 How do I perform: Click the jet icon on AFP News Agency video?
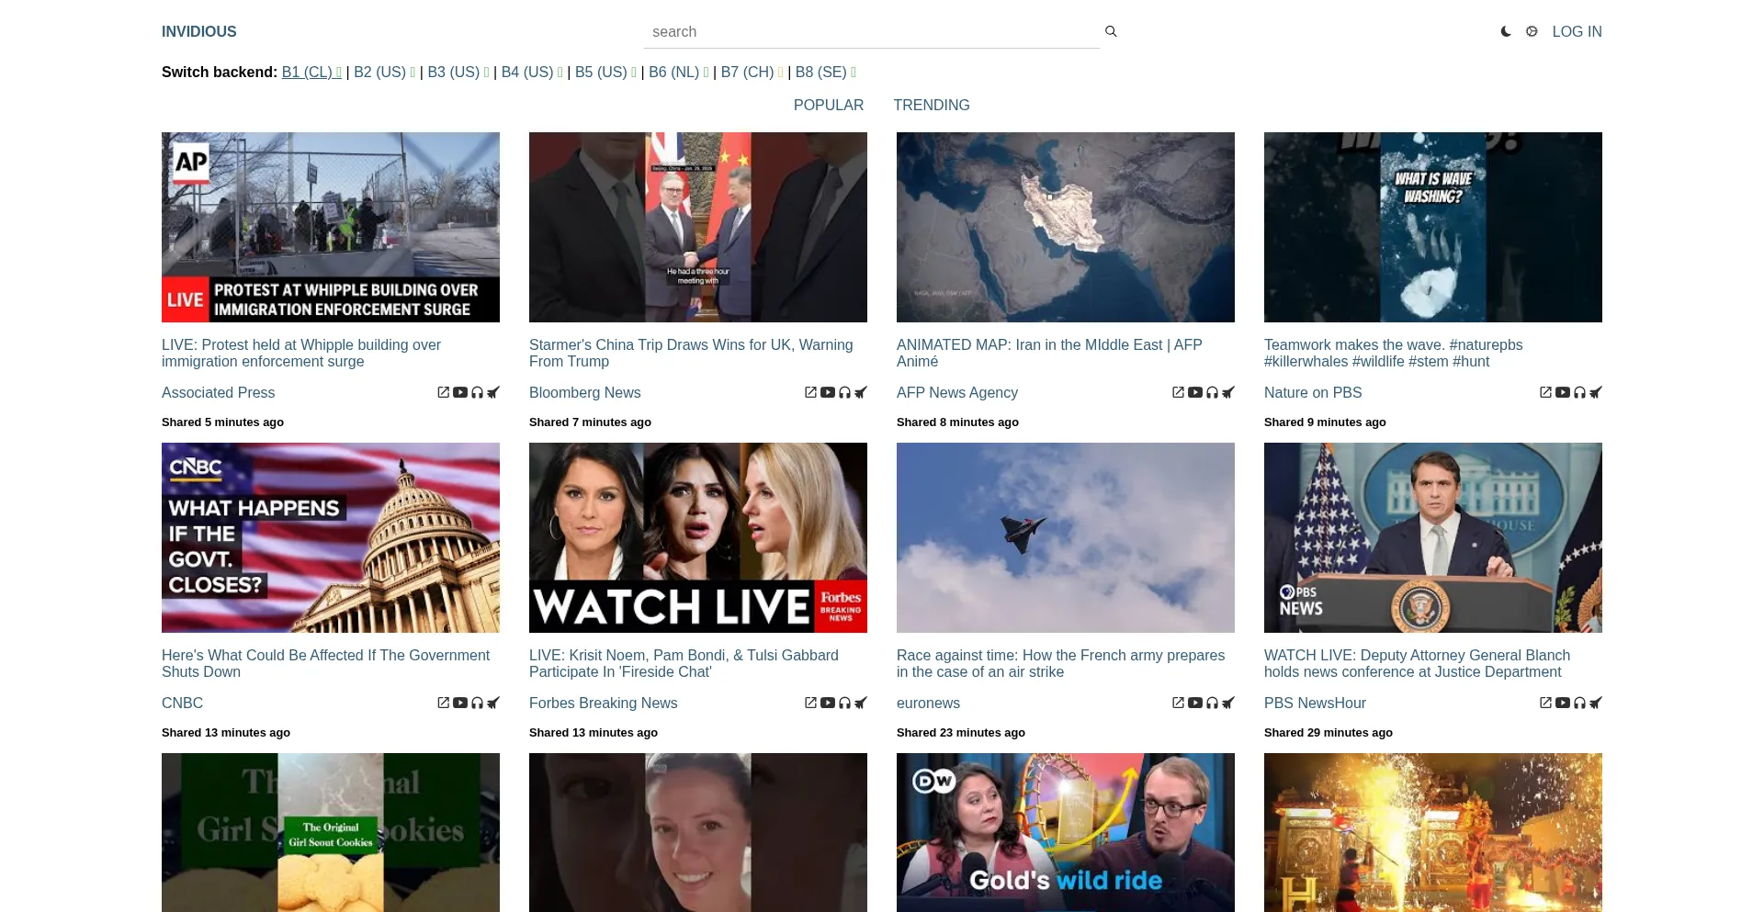point(1228,392)
